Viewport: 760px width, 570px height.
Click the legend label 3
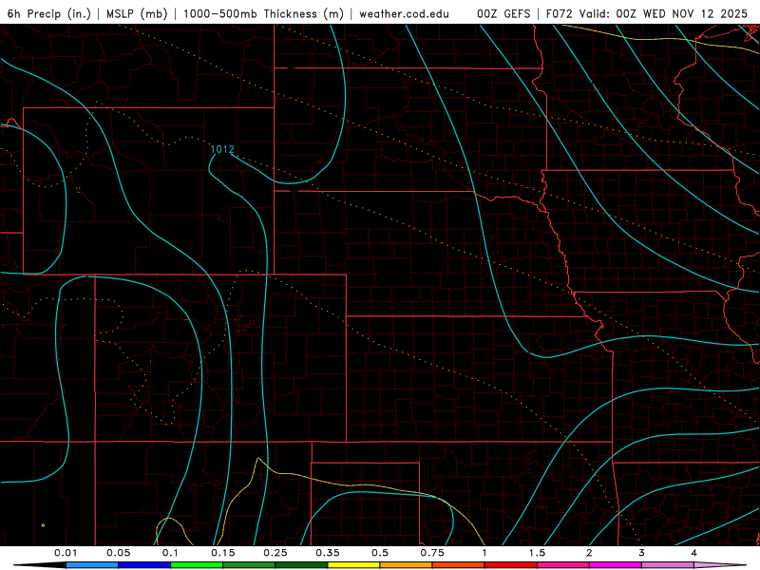pyautogui.click(x=642, y=553)
